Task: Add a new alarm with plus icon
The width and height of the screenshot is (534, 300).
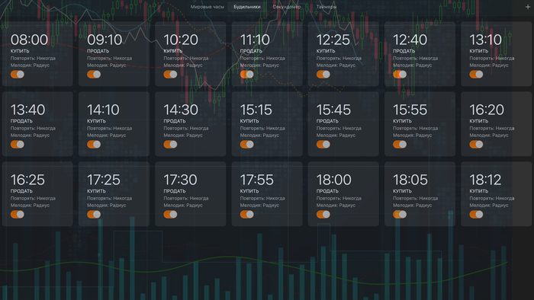Action: pos(528,7)
